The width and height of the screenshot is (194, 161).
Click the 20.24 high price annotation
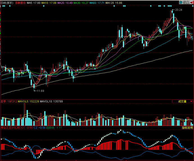click(179, 10)
